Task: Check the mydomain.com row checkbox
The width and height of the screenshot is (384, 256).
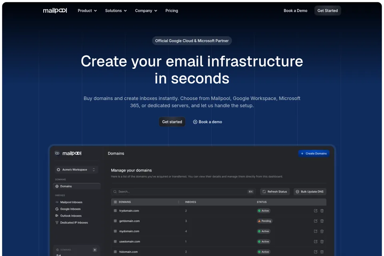Action: pos(115,231)
